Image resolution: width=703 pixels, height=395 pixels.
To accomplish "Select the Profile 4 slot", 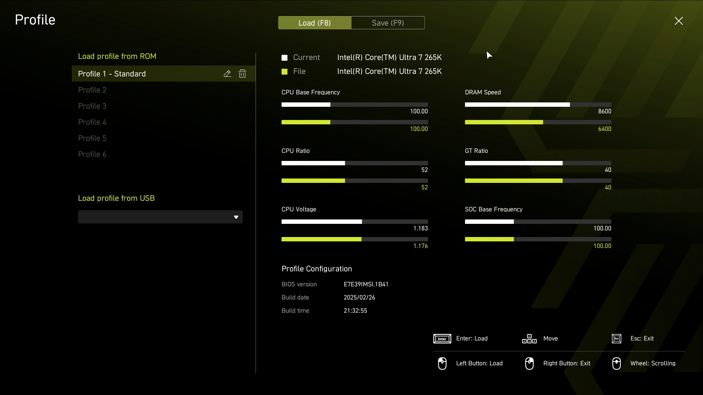I will coord(92,122).
